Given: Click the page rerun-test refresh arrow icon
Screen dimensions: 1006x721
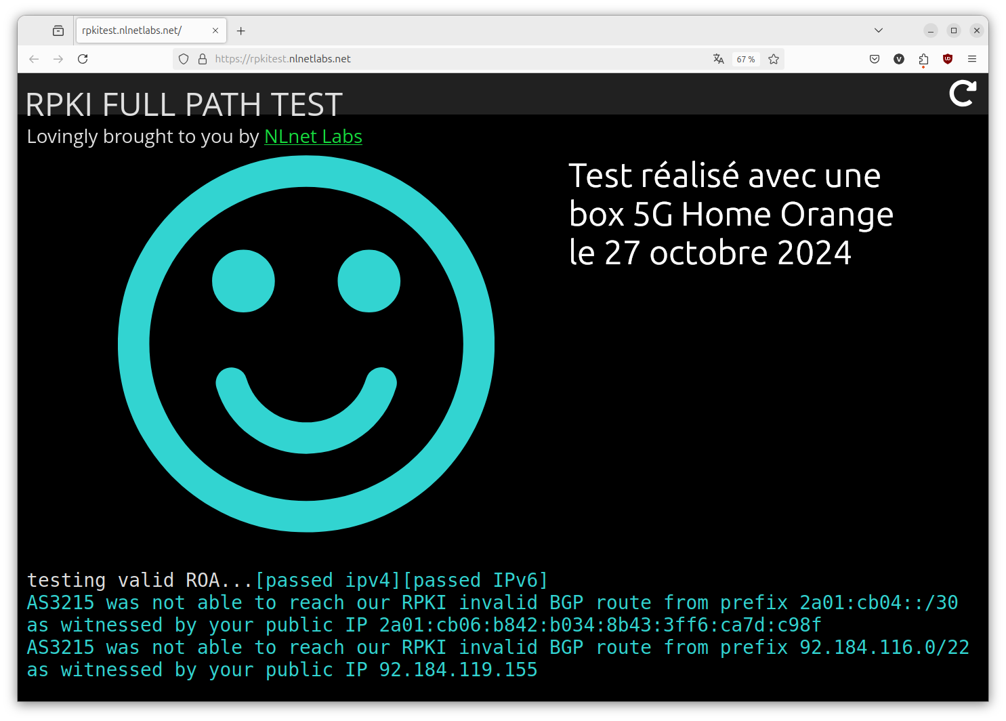Looking at the screenshot, I should tap(963, 94).
